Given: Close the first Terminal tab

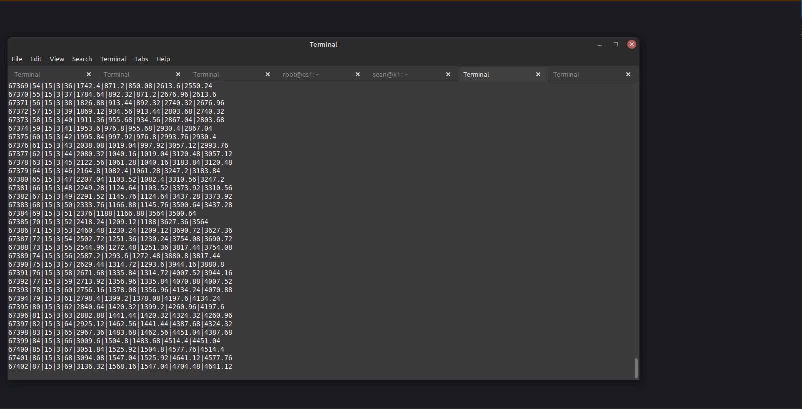Looking at the screenshot, I should click(x=88, y=74).
